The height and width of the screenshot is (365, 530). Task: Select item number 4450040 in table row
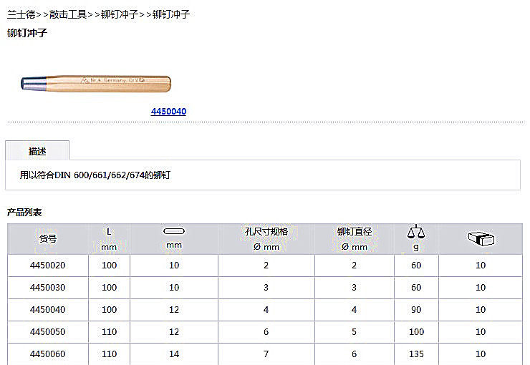(x=47, y=310)
